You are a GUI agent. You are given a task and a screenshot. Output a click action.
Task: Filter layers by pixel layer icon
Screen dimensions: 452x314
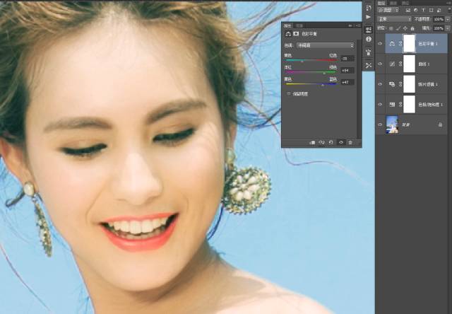coord(408,10)
